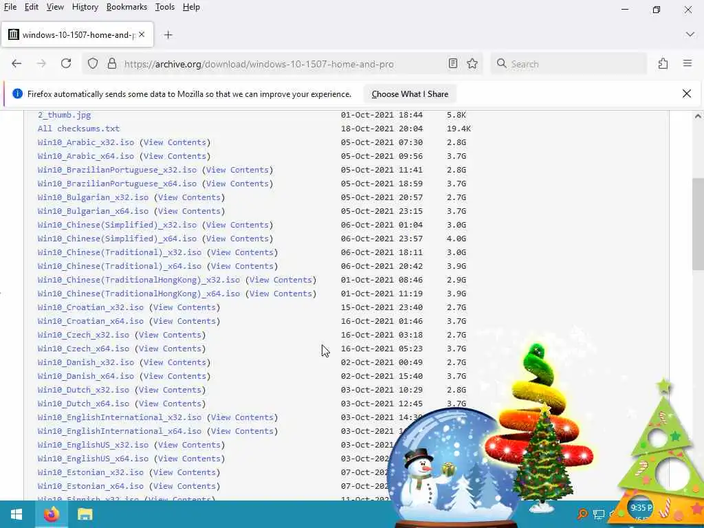Click date 05-Oct-2021 07:30
The width and height of the screenshot is (704, 528).
tap(382, 142)
